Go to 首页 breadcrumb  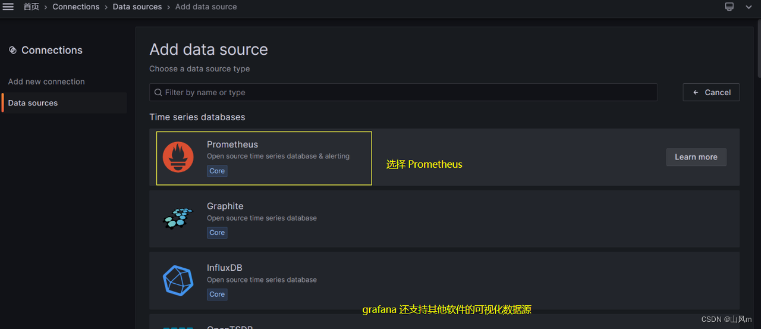click(32, 7)
